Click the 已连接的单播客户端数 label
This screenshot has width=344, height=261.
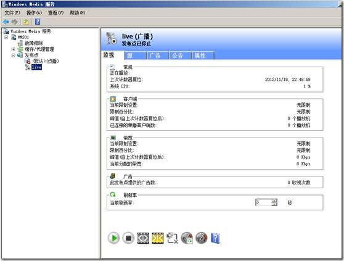(133, 125)
